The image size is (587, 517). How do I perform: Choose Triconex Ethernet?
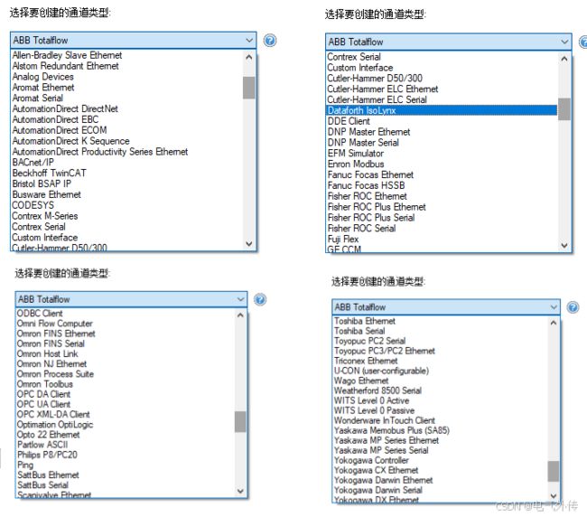pos(366,361)
